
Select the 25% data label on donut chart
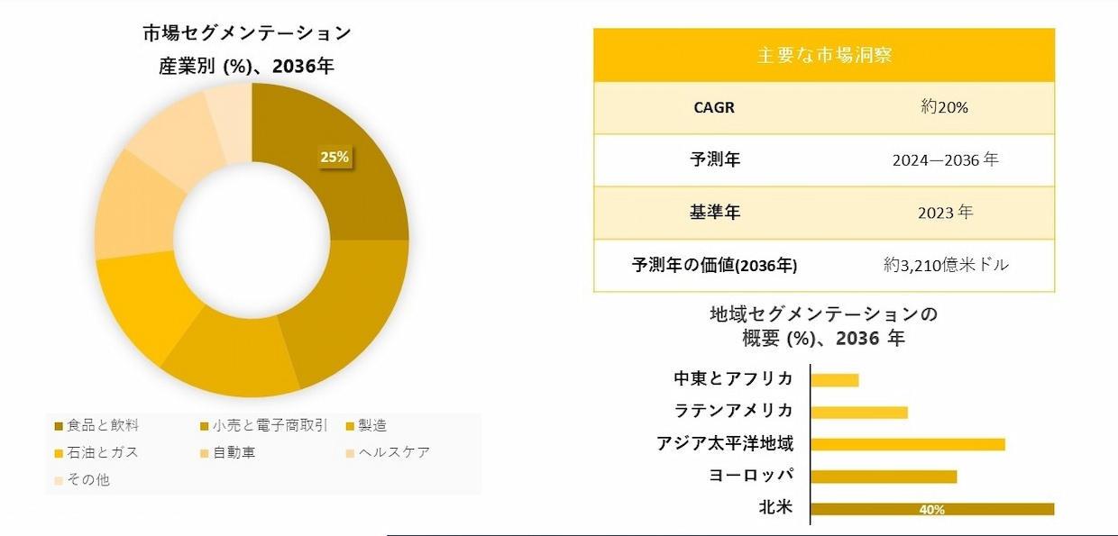[x=334, y=157]
